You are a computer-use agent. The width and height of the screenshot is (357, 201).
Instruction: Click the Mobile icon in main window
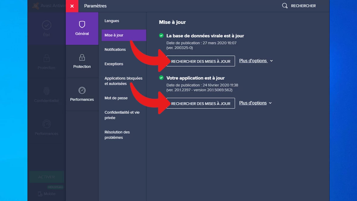coord(40,194)
